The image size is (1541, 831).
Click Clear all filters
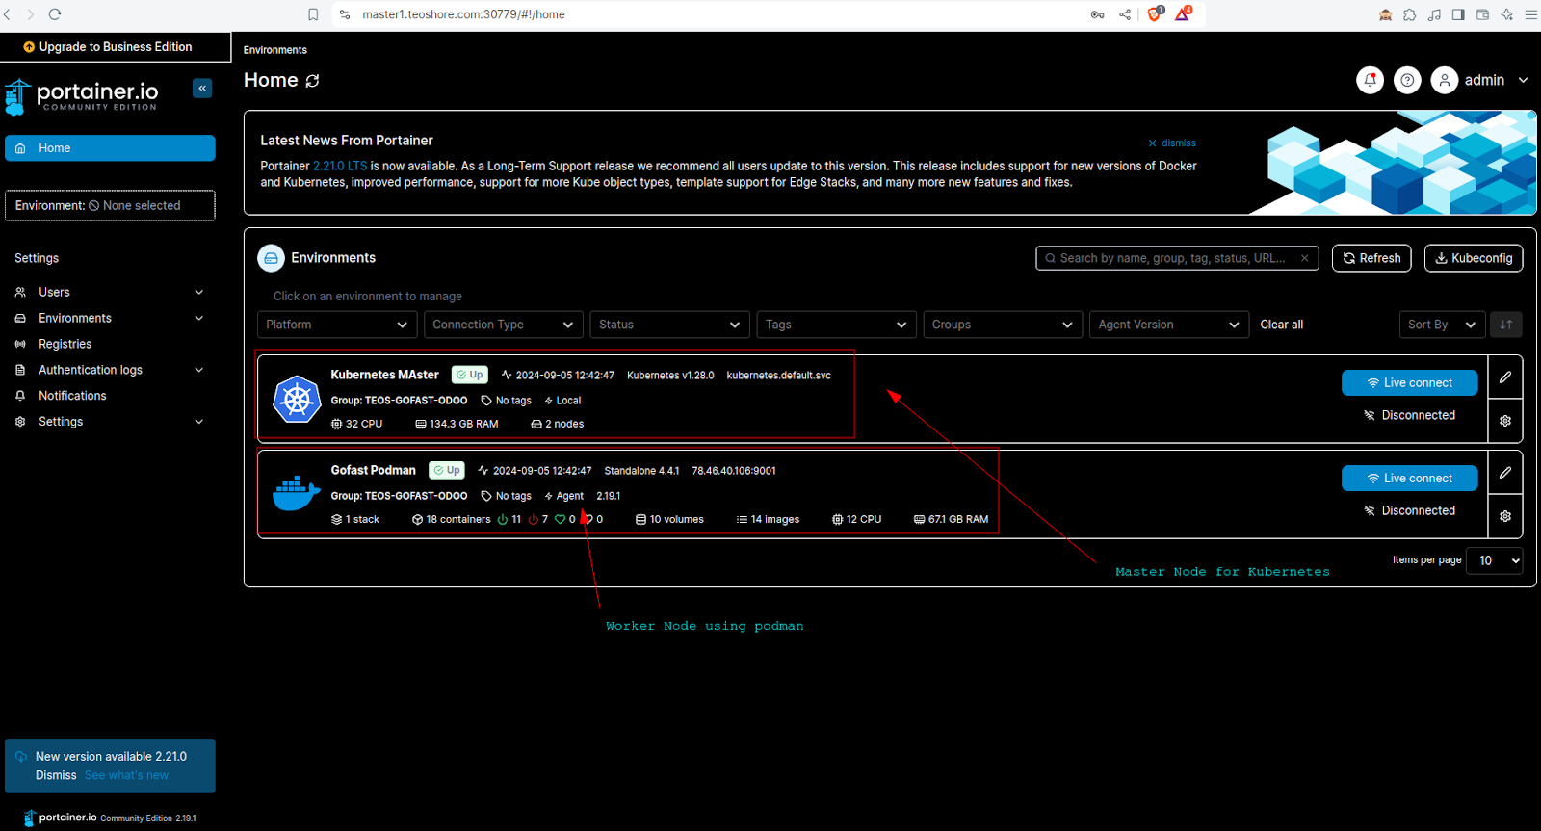click(1282, 325)
